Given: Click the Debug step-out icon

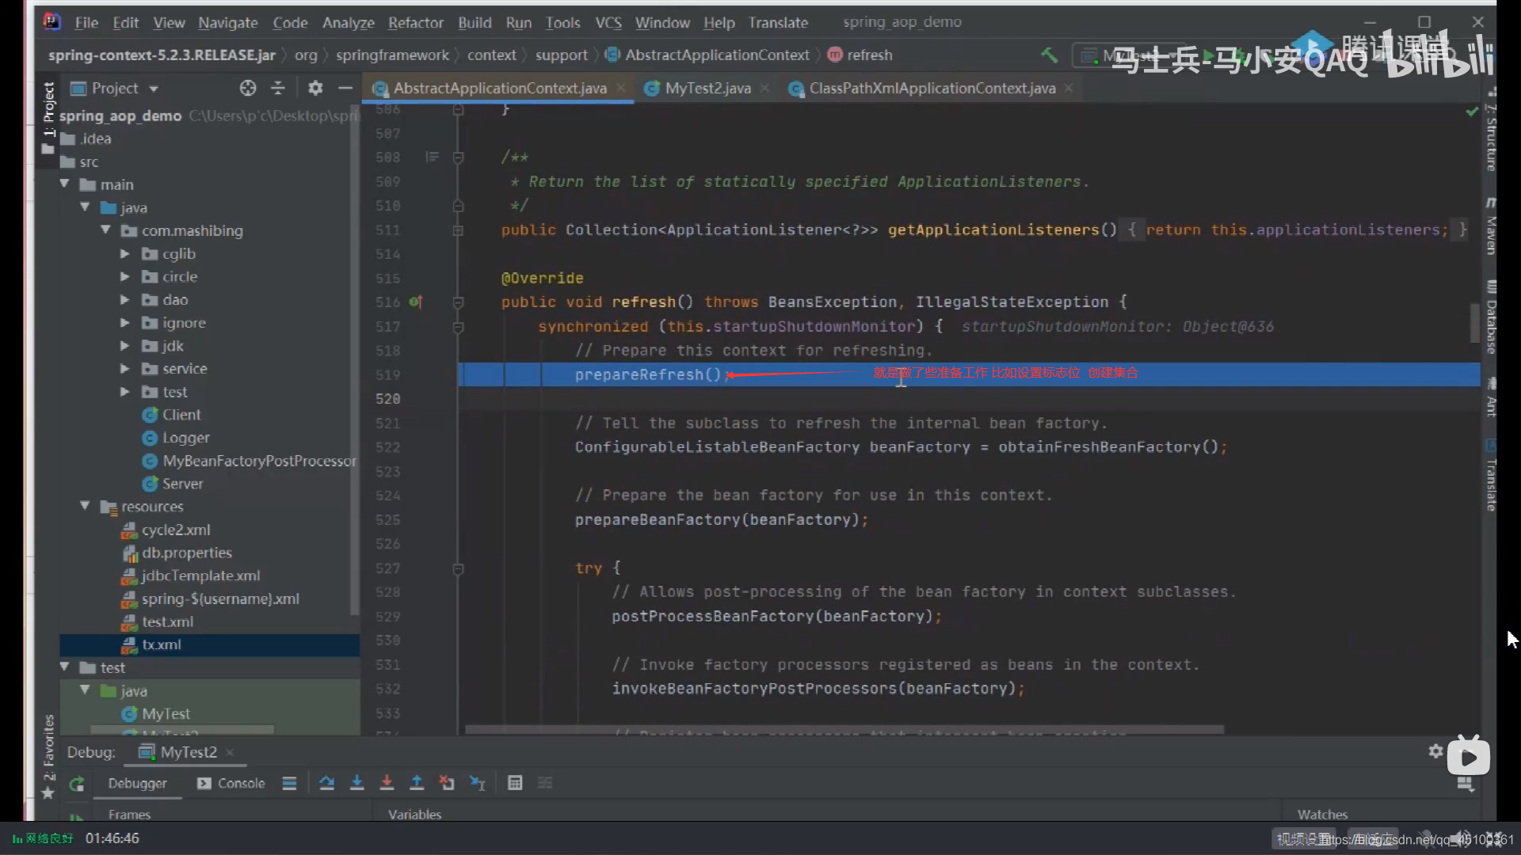Looking at the screenshot, I should point(416,783).
